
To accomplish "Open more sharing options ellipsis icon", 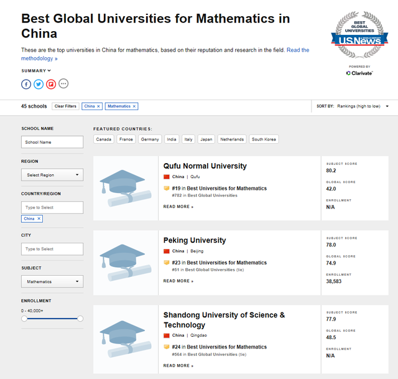I will [x=63, y=83].
